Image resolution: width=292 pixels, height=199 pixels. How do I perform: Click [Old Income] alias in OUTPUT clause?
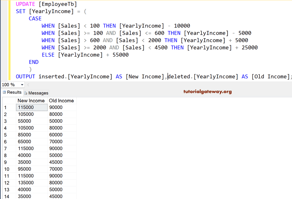pos(271,77)
